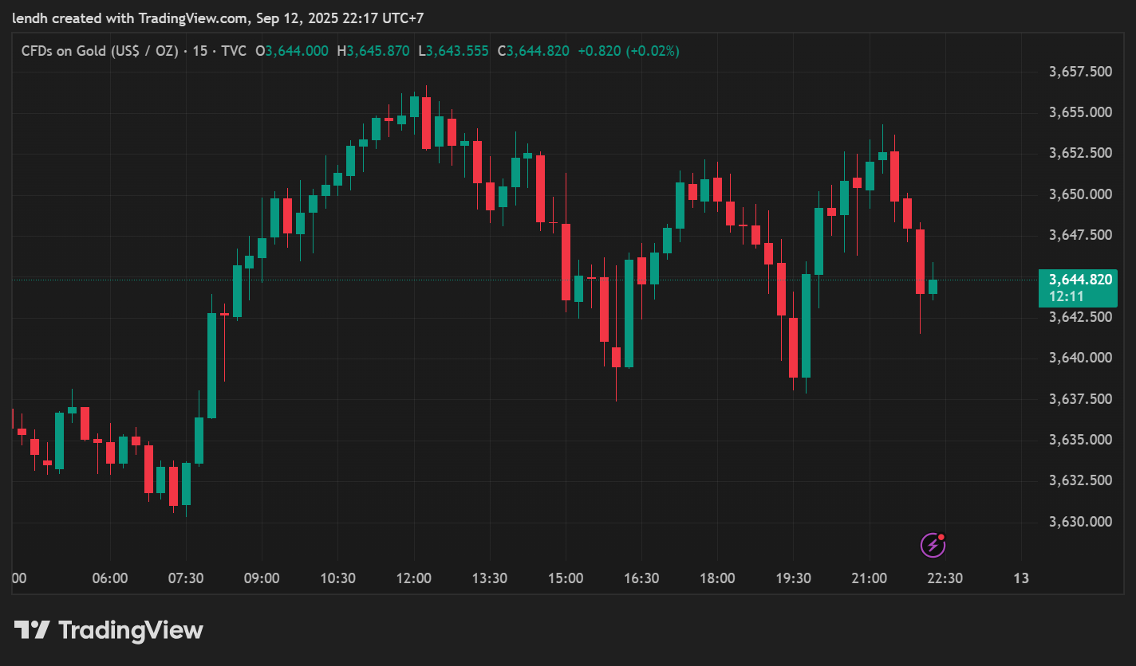The height and width of the screenshot is (666, 1136).
Task: Click the Open value 3,644.000
Action: [x=297, y=51]
